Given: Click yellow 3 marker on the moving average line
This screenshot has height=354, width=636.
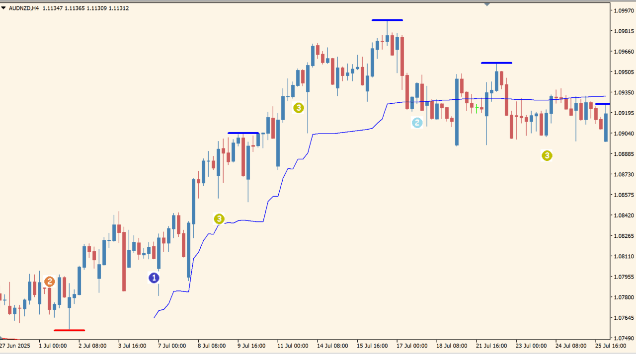Looking at the screenshot, I should (x=219, y=218).
